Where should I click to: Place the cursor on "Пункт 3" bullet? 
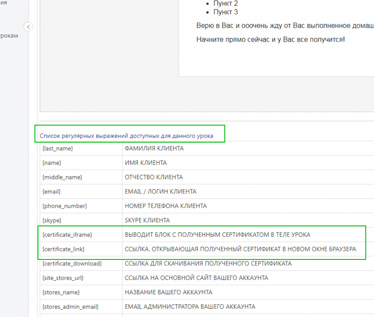[x=225, y=12]
